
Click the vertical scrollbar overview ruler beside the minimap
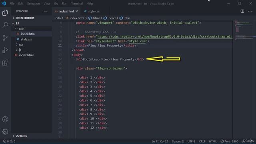[x=254, y=80]
